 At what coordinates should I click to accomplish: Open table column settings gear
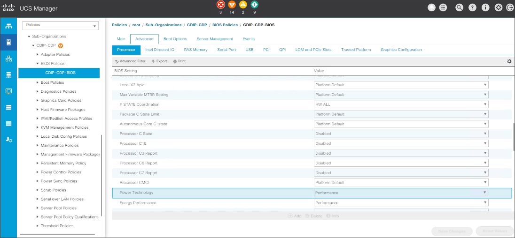509,61
